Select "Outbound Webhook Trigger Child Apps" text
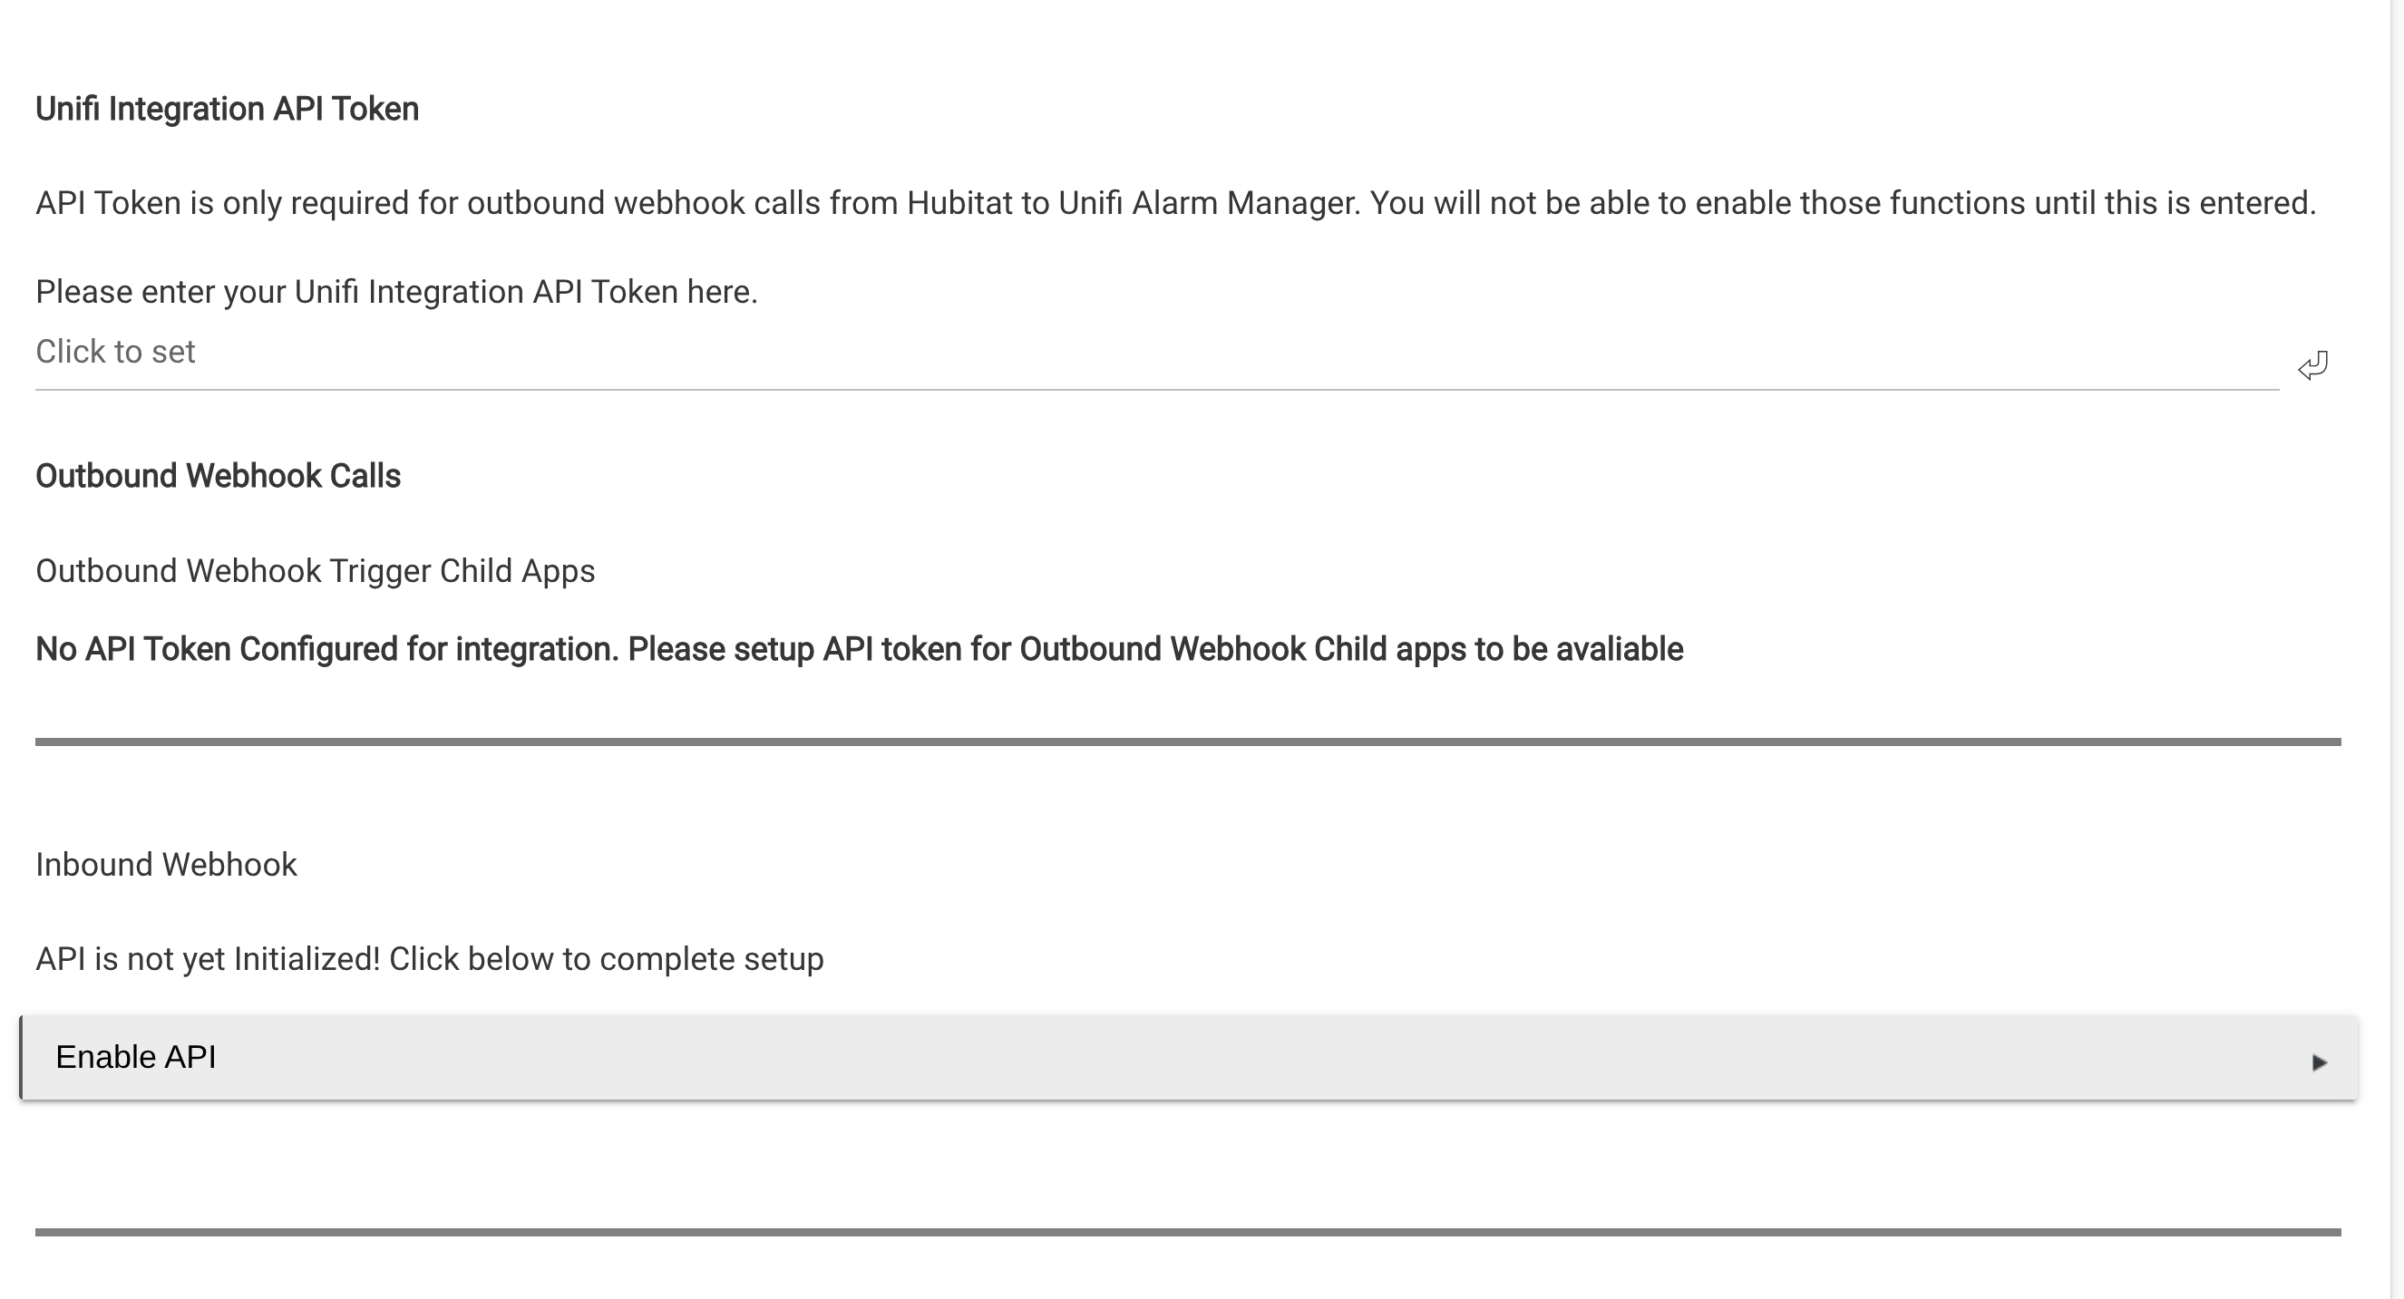This screenshot has height=1299, width=2404. tap(316, 571)
